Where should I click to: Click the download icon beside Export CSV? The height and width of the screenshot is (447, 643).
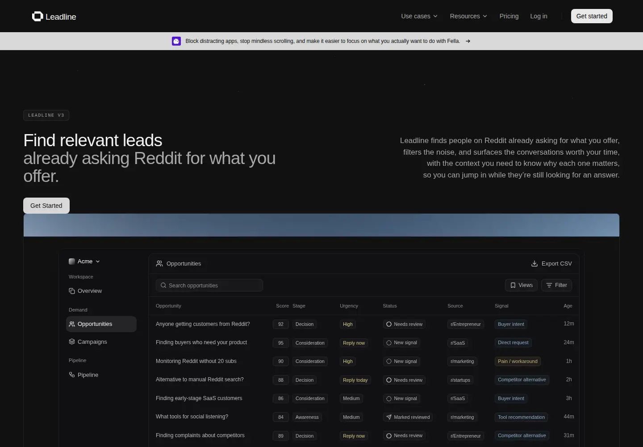pos(534,264)
